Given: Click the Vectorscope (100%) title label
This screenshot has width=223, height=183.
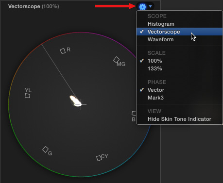Looking at the screenshot, I should [34, 6].
